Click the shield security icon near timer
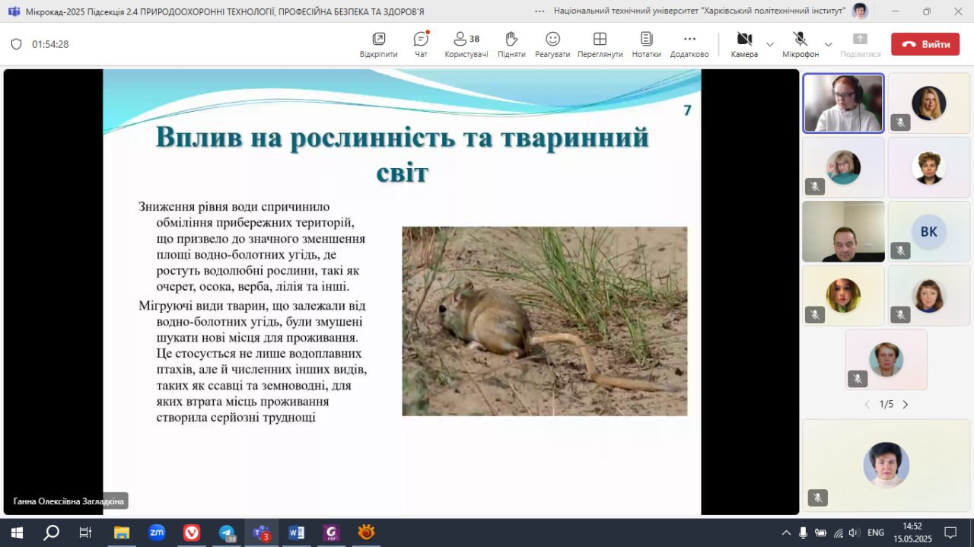This screenshot has height=547, width=974. (x=16, y=44)
